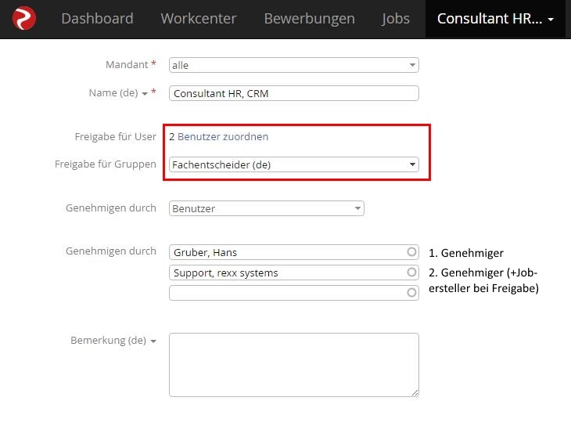Expand the Consultant HR... menu caret
The height and width of the screenshot is (426, 571).
[x=551, y=19]
